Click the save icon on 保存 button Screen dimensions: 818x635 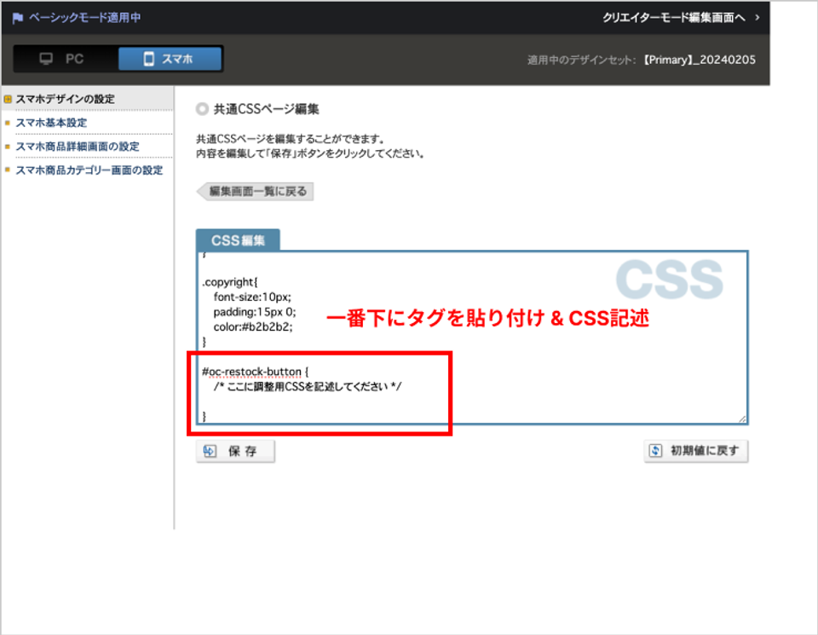click(210, 452)
